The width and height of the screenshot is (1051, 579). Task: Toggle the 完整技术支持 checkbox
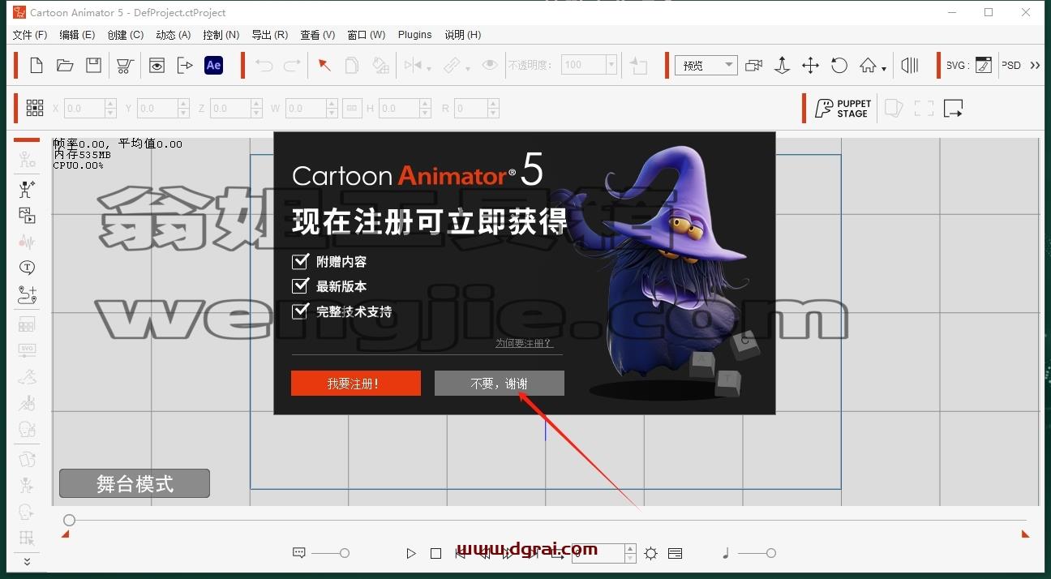click(x=300, y=311)
